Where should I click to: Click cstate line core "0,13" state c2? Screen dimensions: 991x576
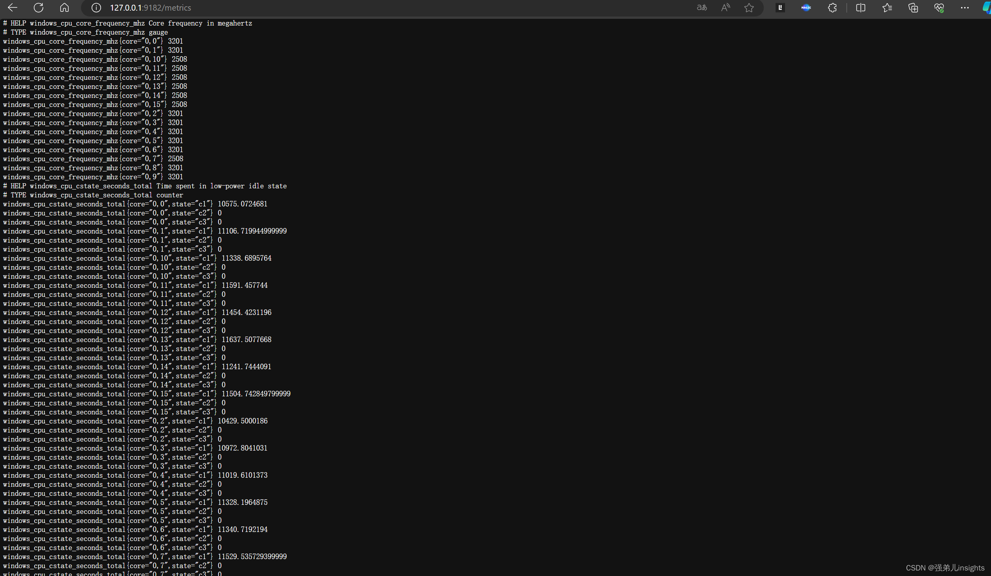click(x=114, y=349)
